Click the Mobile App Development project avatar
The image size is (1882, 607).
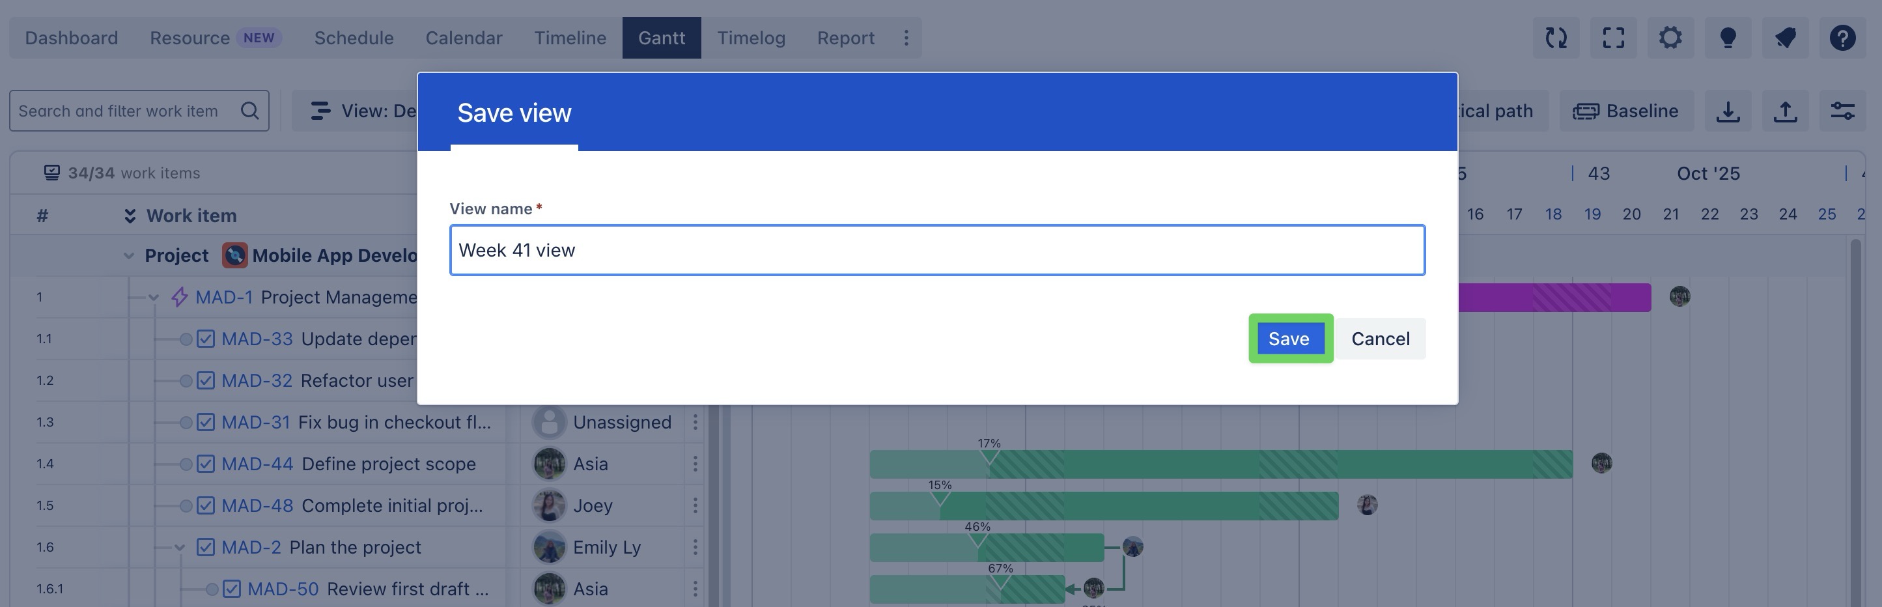[234, 257]
